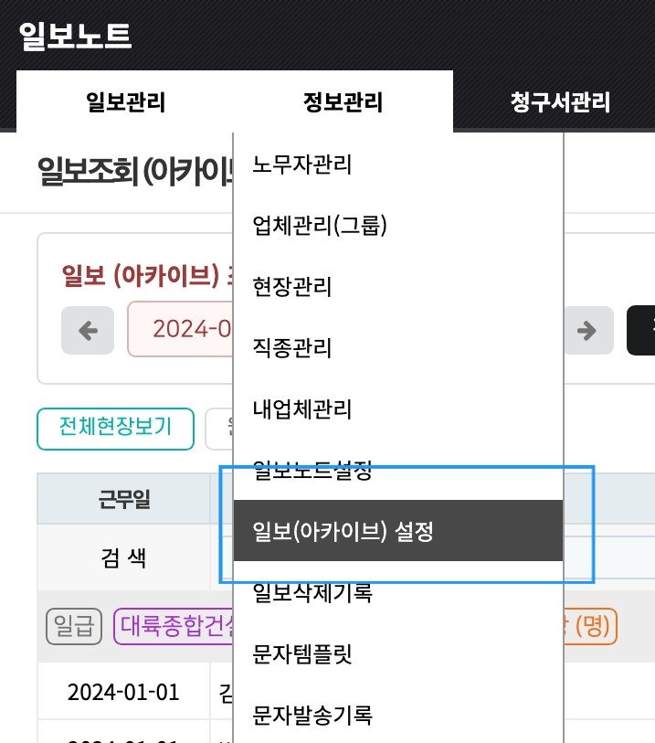Switch to the 청구서관리 tab
The width and height of the screenshot is (655, 743).
[x=559, y=101]
